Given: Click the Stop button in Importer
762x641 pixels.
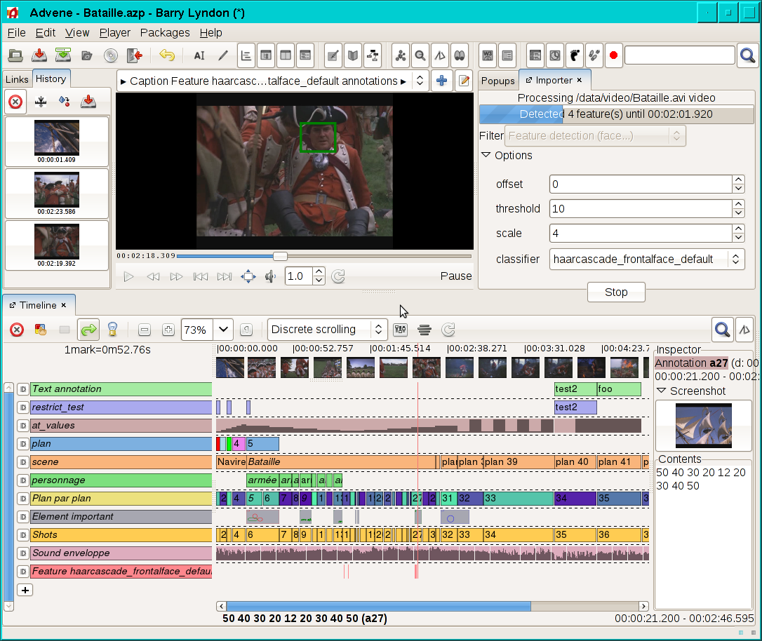Looking at the screenshot, I should tap(615, 292).
